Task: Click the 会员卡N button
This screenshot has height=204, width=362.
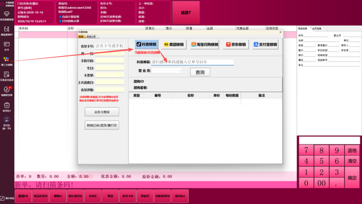Action: pyautogui.click(x=128, y=196)
